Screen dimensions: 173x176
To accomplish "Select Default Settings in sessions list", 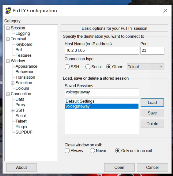I will click(102, 101).
